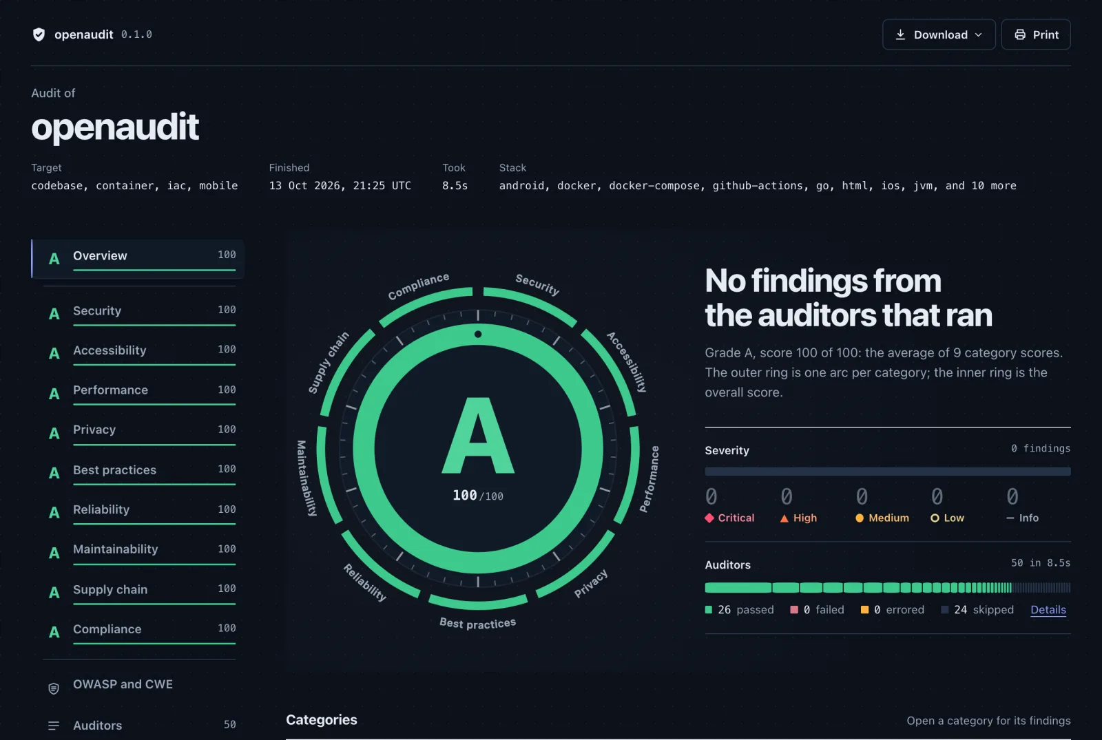Click the '0 findings' severity count
The image size is (1102, 740).
point(1041,449)
